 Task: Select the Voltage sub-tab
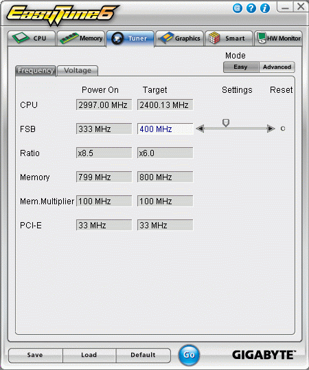pos(78,71)
